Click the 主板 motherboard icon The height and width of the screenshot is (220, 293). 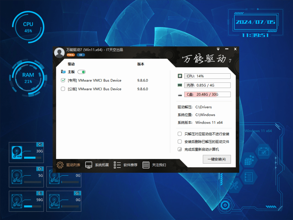63,72
